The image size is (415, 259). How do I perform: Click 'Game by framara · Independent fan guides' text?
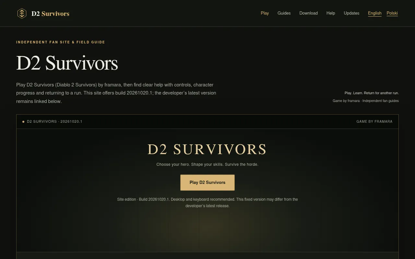tap(366, 101)
